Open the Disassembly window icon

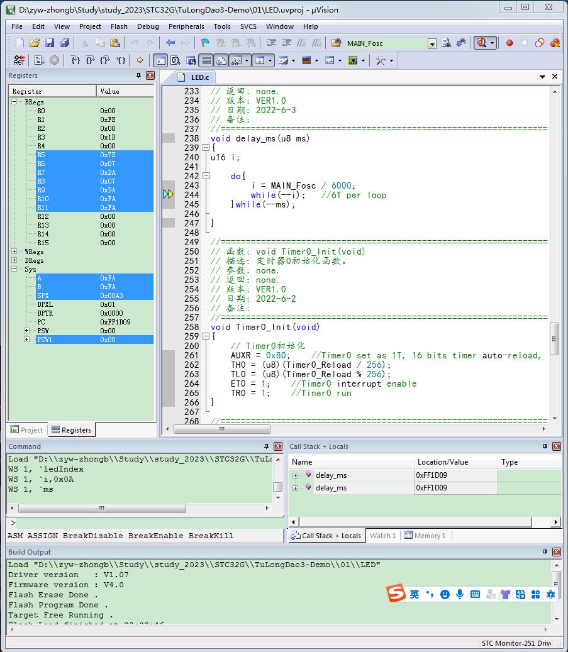[175, 60]
